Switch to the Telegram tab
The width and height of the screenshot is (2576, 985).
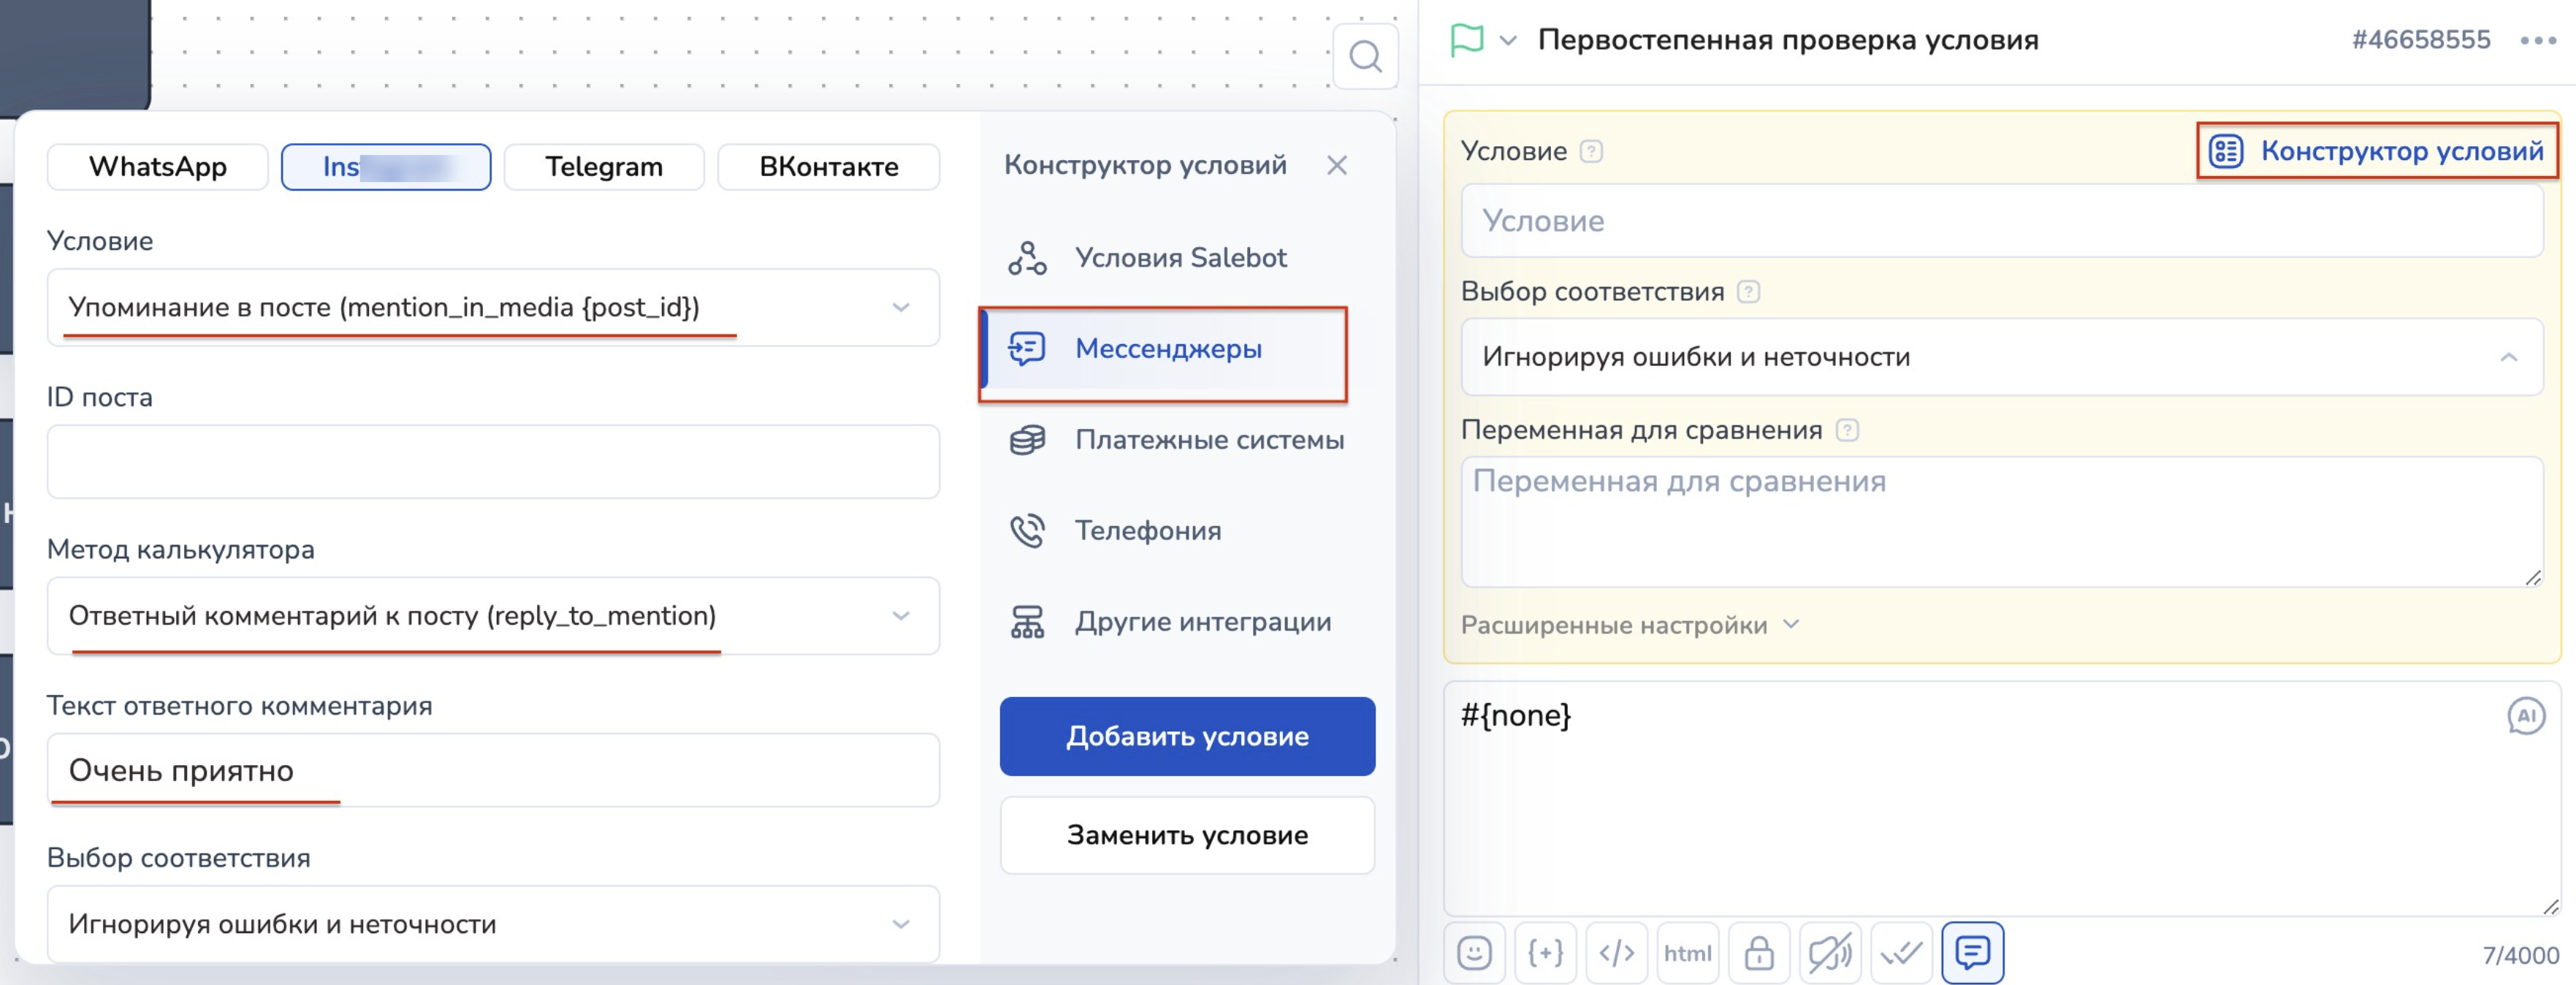(604, 167)
